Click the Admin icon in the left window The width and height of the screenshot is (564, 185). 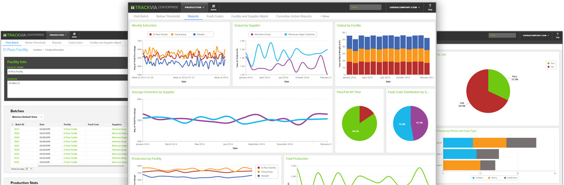point(74,35)
